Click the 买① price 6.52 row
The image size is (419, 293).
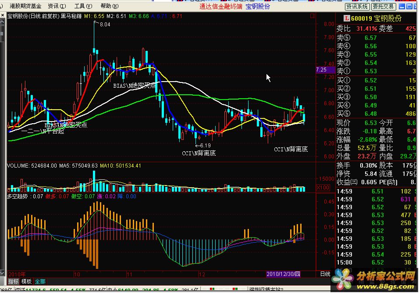[x=376, y=80]
